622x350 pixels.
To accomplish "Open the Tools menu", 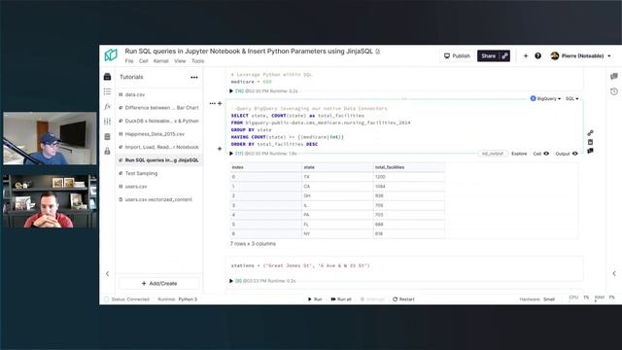I will pyautogui.click(x=197, y=61).
